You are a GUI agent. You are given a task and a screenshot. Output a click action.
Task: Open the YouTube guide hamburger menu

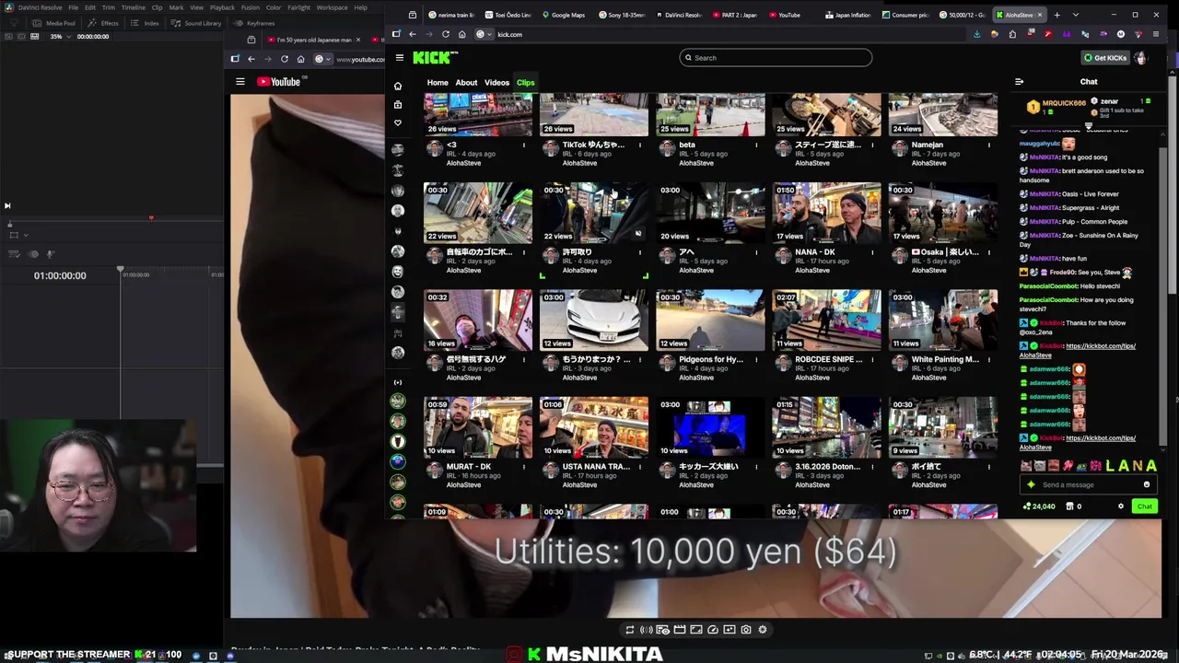[x=240, y=82]
